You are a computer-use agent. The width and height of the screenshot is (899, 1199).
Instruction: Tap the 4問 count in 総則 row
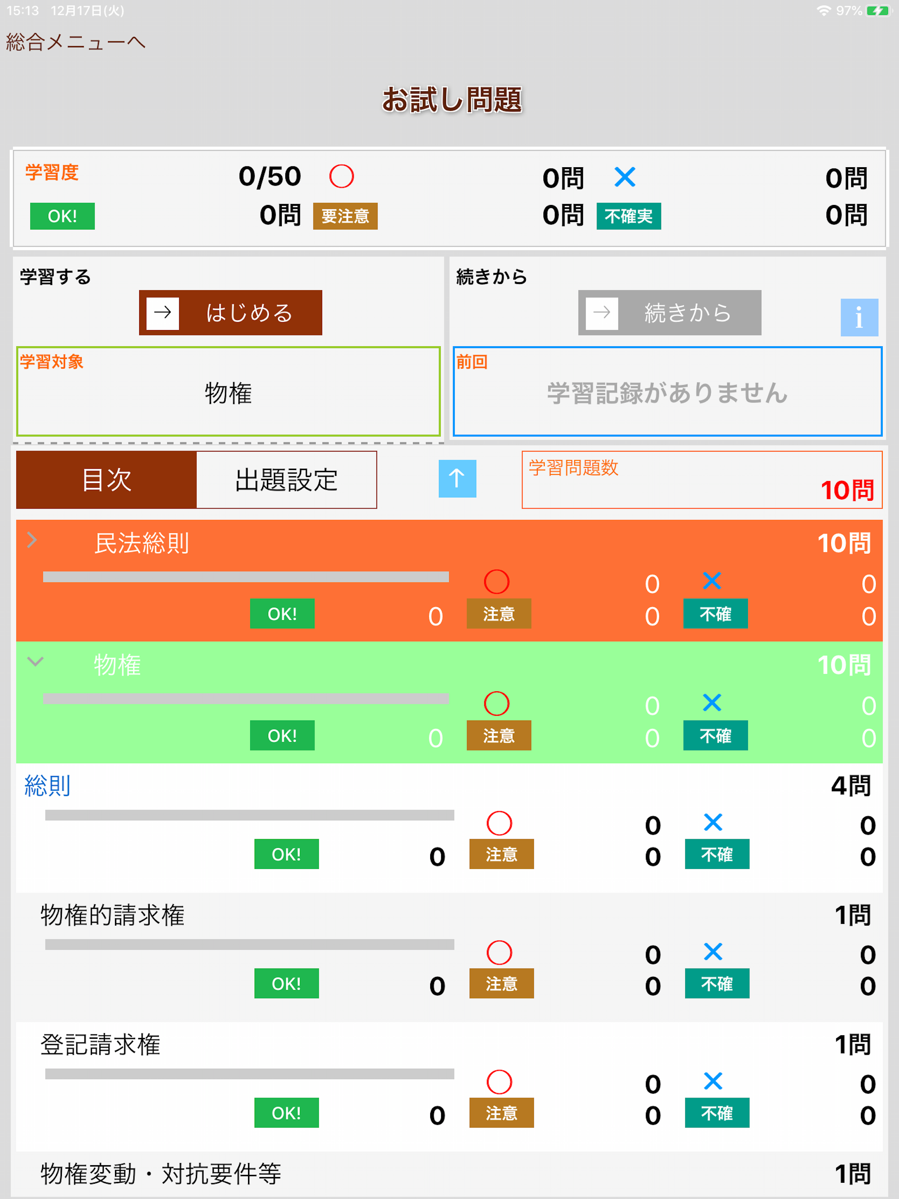[x=851, y=786]
